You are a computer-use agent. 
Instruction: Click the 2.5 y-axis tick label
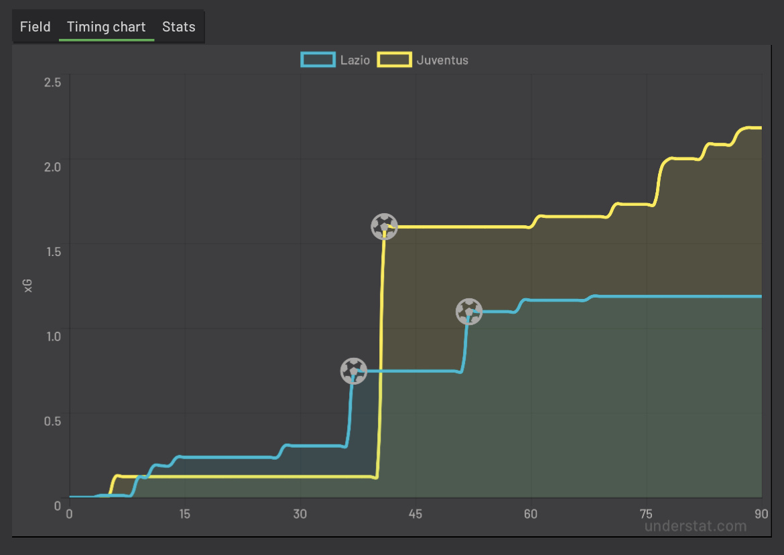pos(52,82)
